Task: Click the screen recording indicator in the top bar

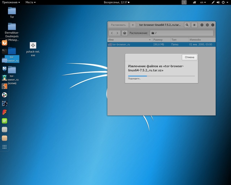Action: tap(194, 2)
